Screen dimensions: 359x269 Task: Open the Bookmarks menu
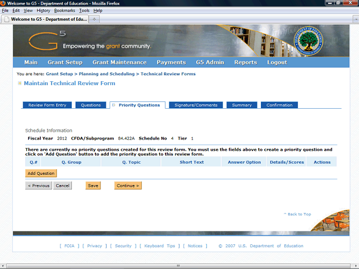click(x=65, y=11)
